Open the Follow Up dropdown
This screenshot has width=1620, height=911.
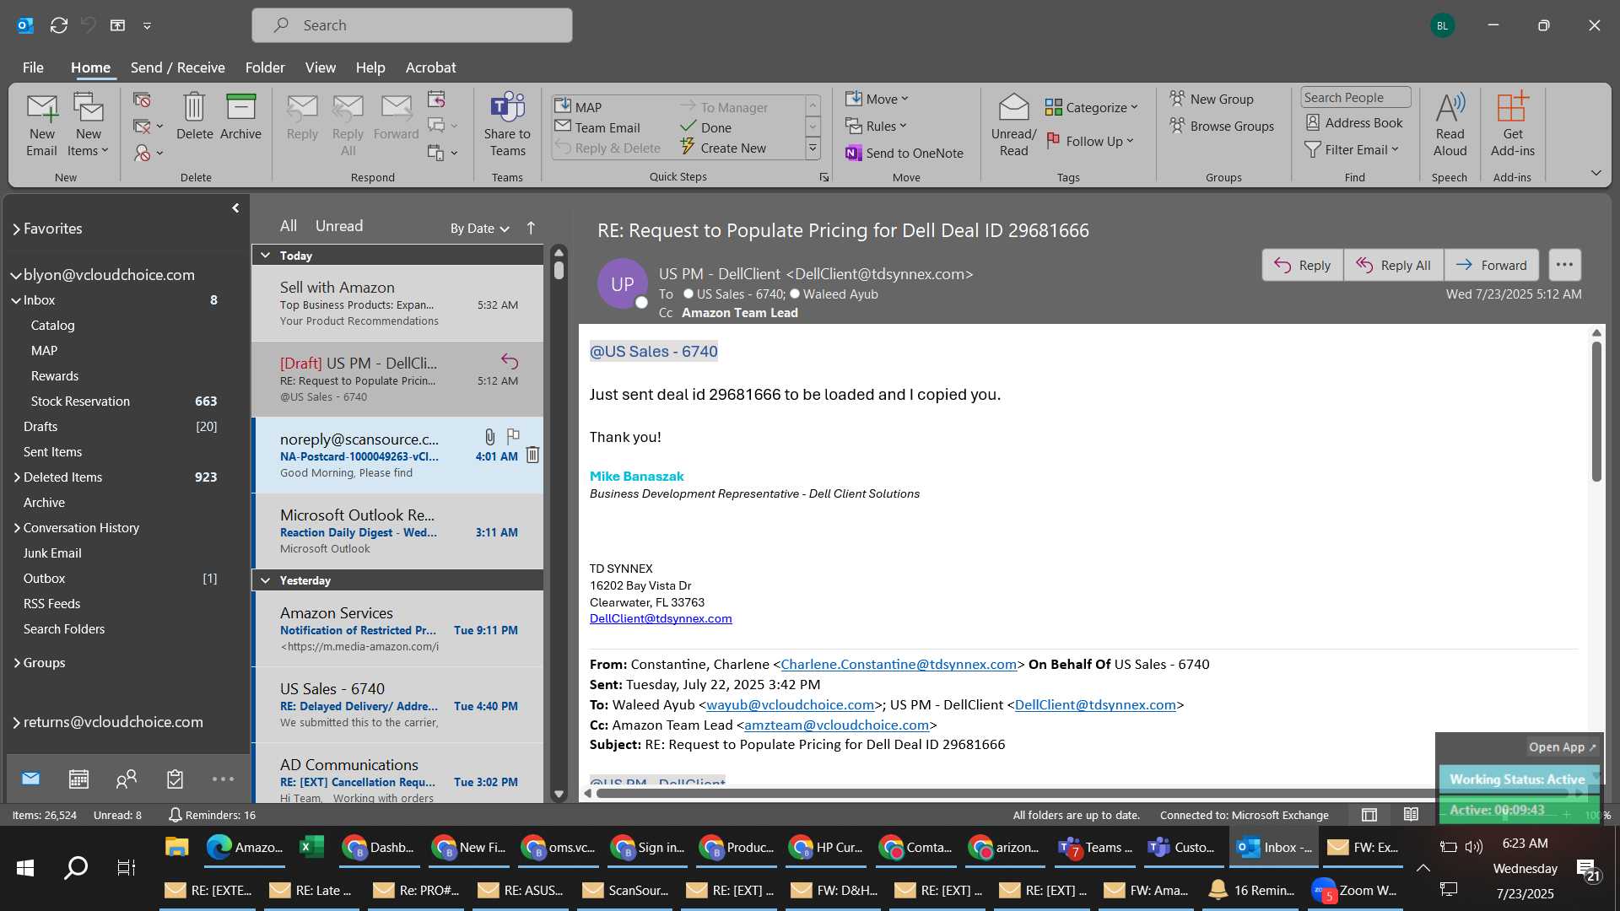click(1090, 141)
